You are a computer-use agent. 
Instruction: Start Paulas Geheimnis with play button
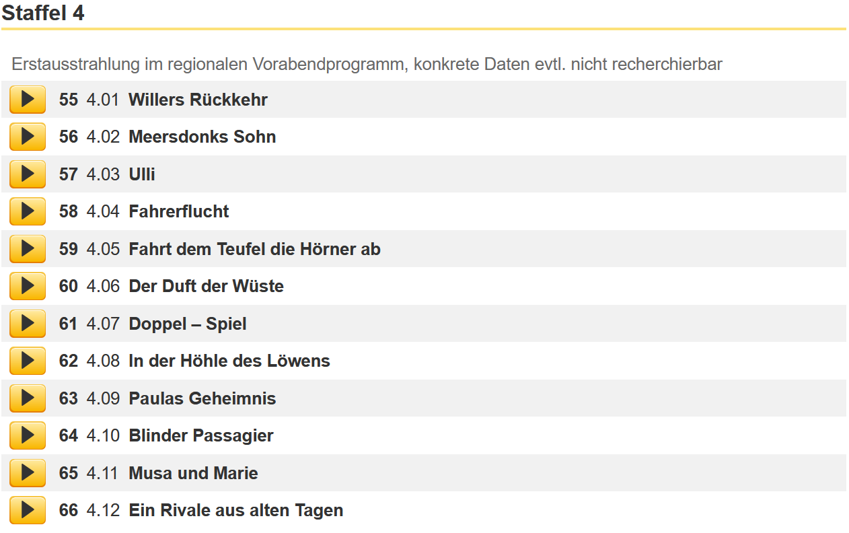pyautogui.click(x=28, y=398)
